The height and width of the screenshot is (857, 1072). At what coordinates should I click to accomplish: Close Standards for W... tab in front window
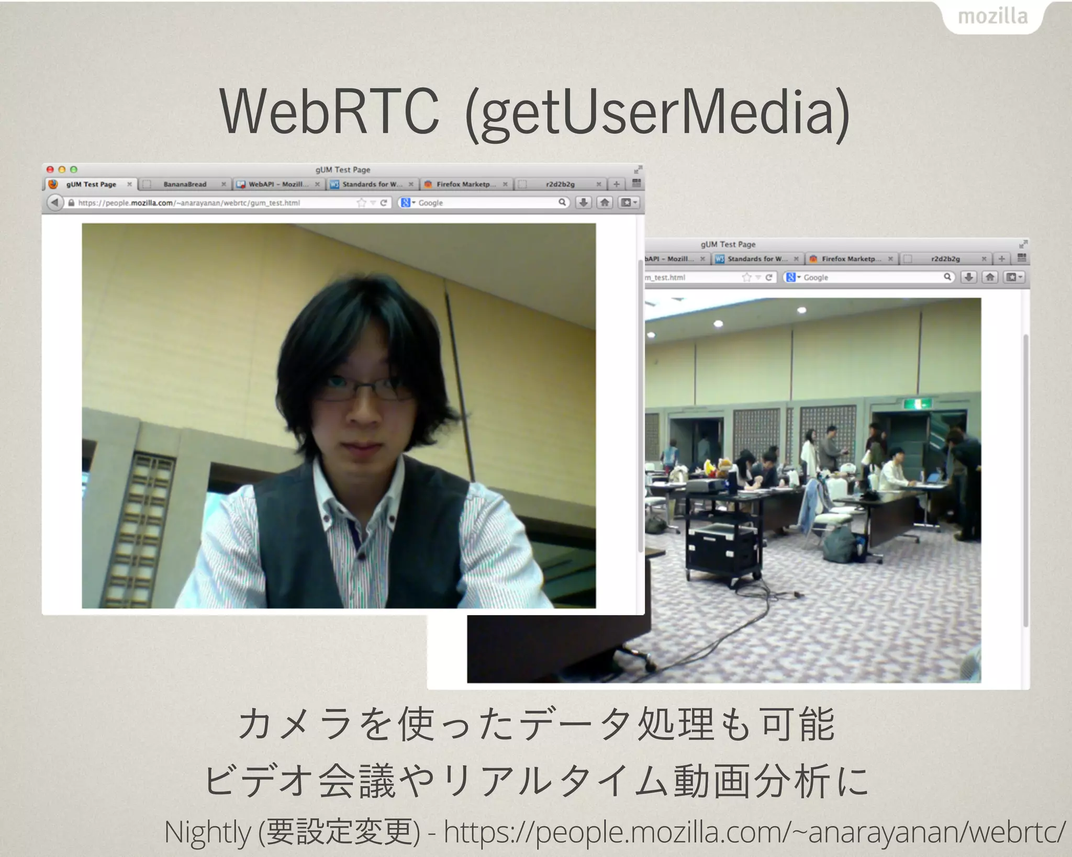click(x=411, y=184)
